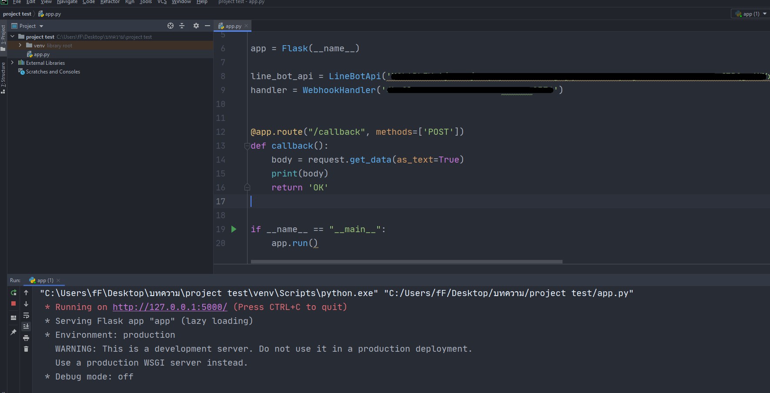The image size is (770, 393).
Task: Collapse the project test root folder
Action: (x=13, y=37)
